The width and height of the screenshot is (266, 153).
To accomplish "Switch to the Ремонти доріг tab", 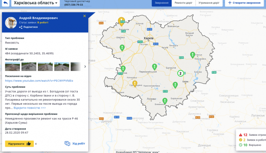I will (x=183, y=3).
